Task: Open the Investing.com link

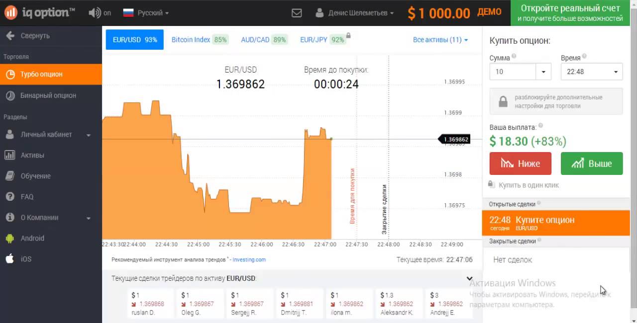Action: tap(249, 259)
